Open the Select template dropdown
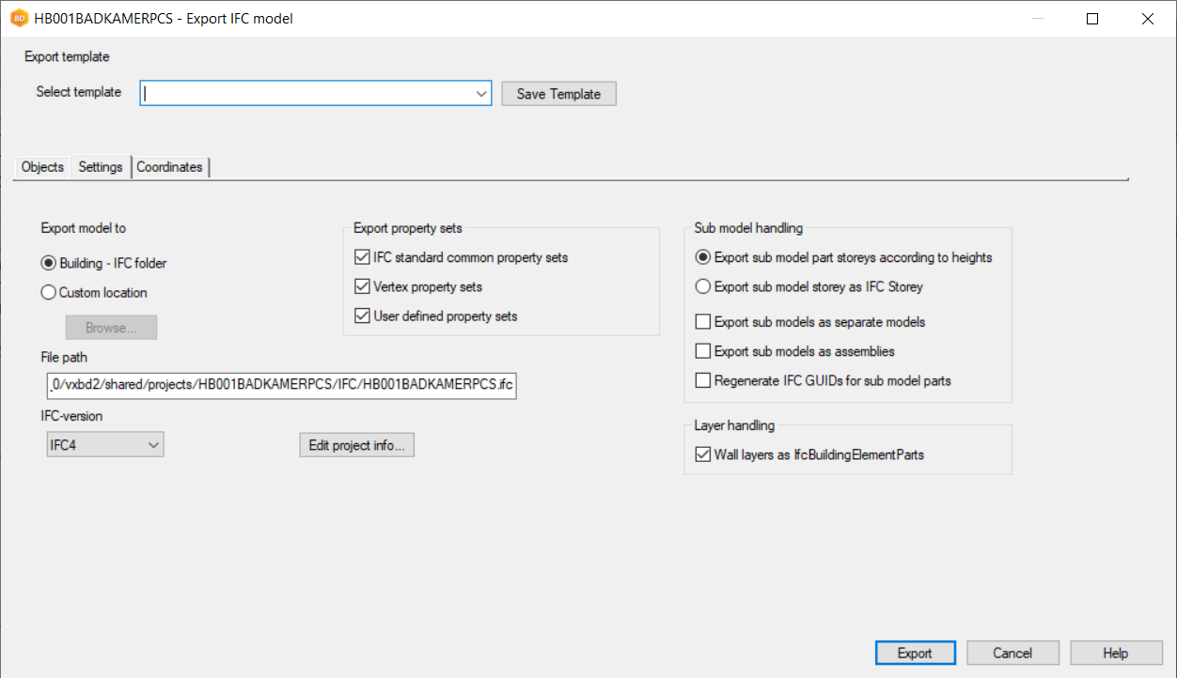Image resolution: width=1177 pixels, height=678 pixels. [x=481, y=93]
